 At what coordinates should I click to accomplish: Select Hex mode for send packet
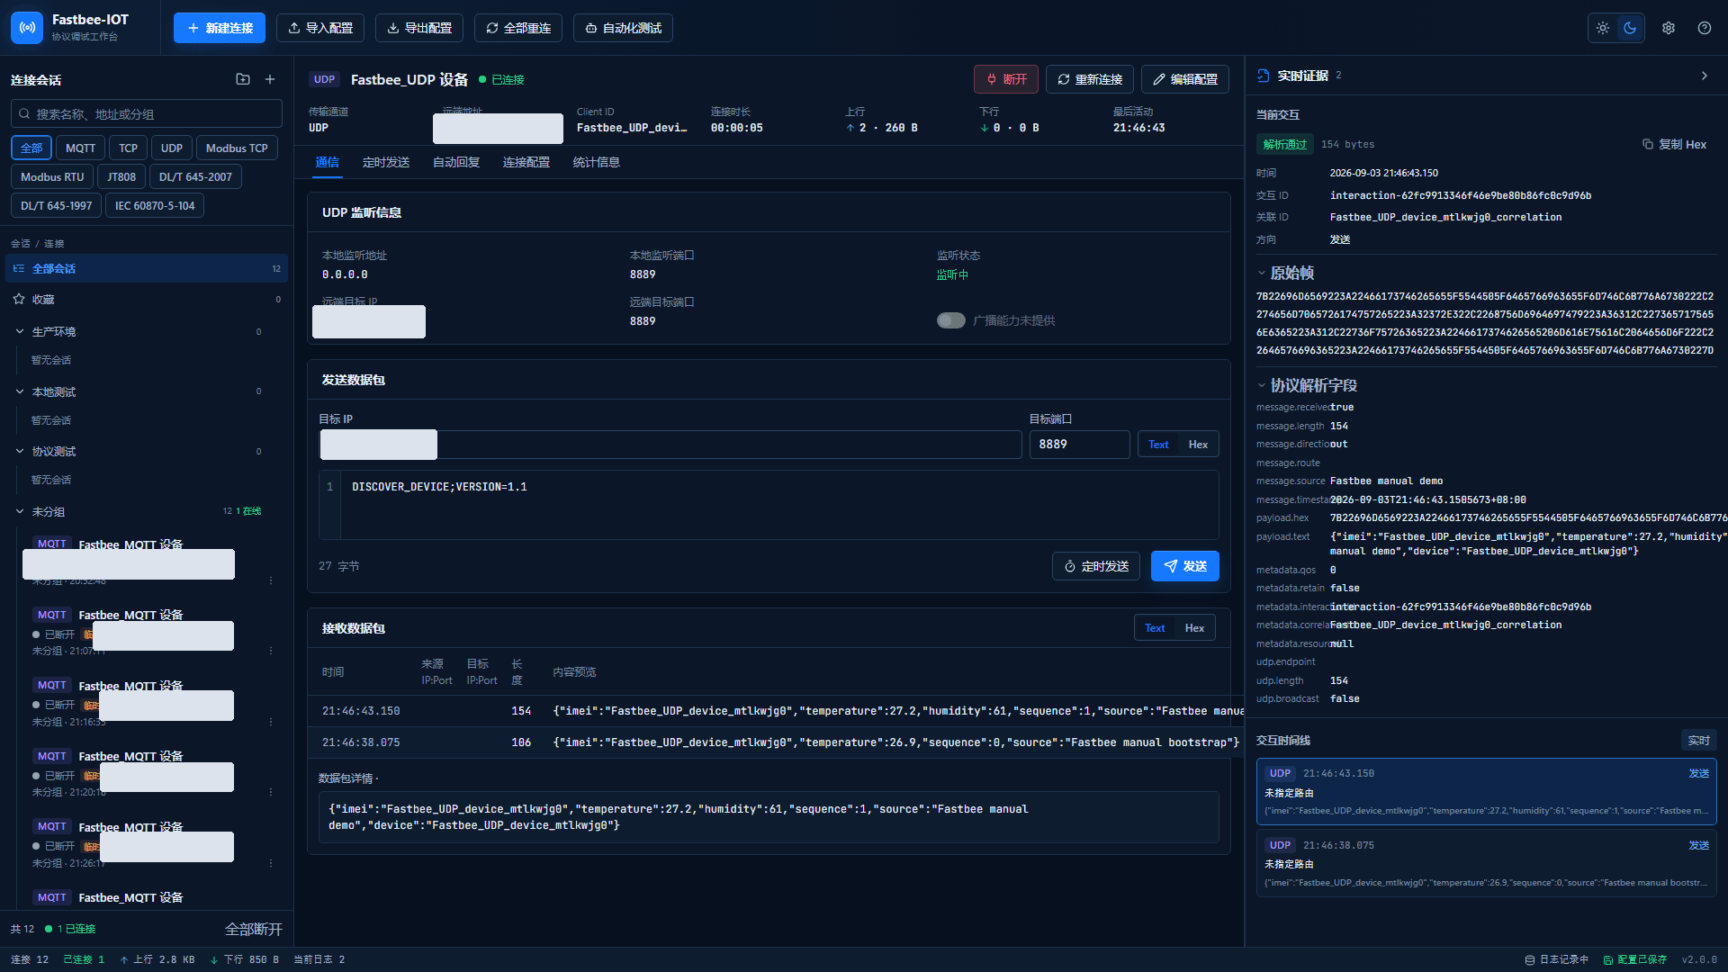click(1198, 445)
